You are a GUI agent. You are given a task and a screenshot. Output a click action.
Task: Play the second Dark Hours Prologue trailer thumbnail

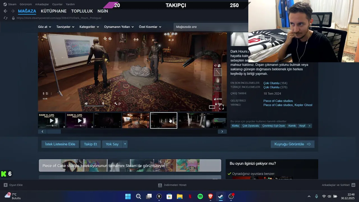80,120
